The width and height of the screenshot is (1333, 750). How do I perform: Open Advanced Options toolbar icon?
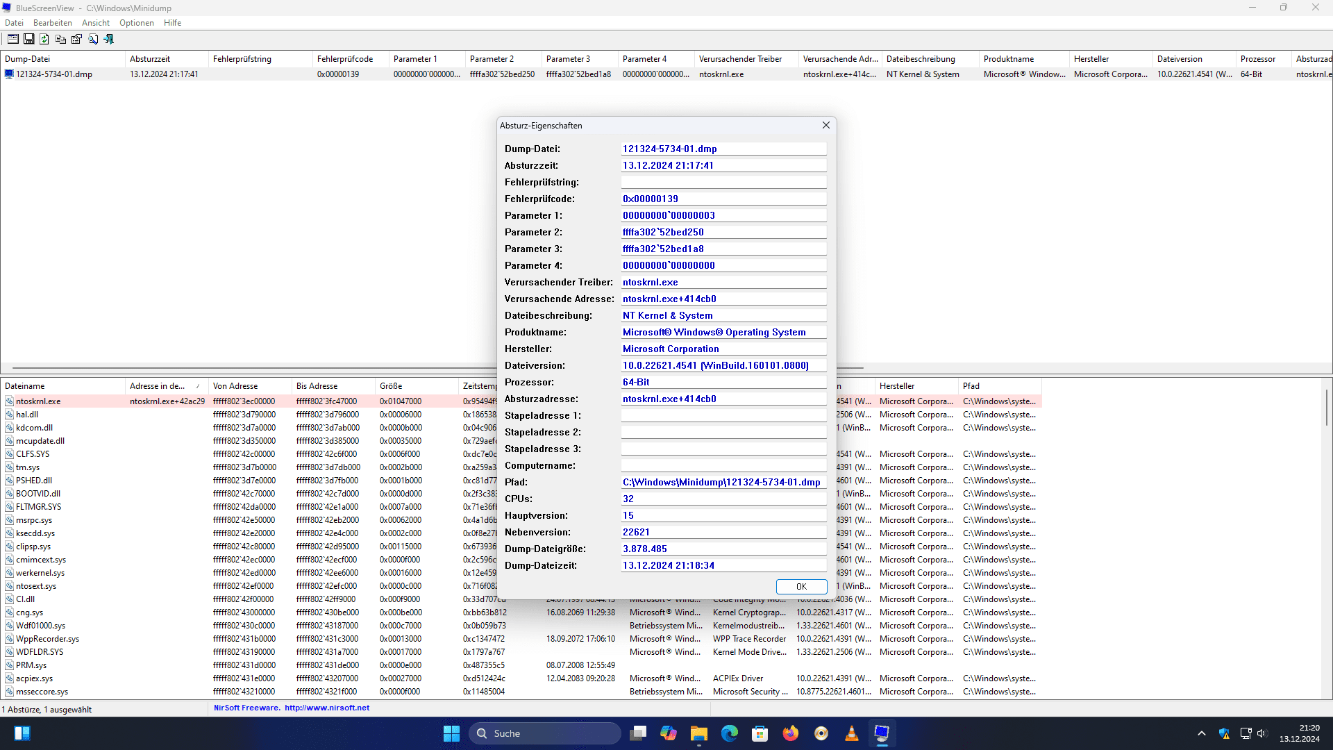click(x=13, y=40)
